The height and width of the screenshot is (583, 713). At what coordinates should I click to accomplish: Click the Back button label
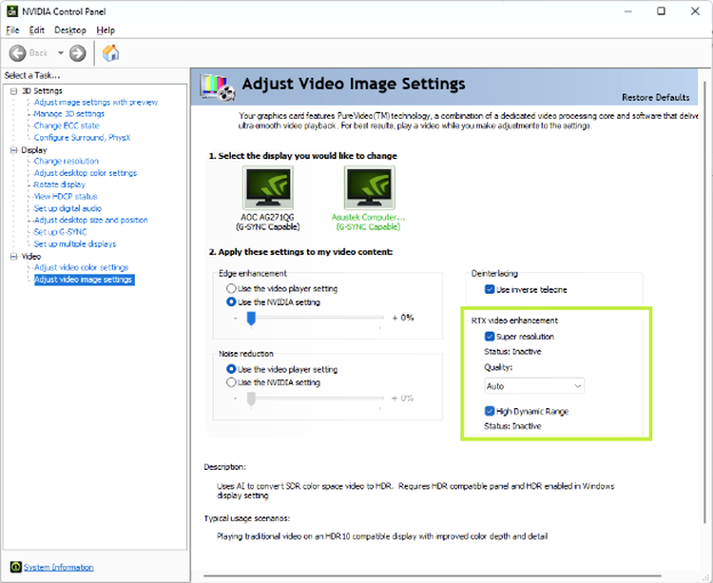(38, 53)
